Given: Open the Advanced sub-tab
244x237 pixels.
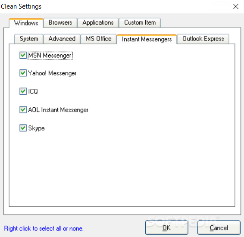Looking at the screenshot, I should (x=62, y=39).
